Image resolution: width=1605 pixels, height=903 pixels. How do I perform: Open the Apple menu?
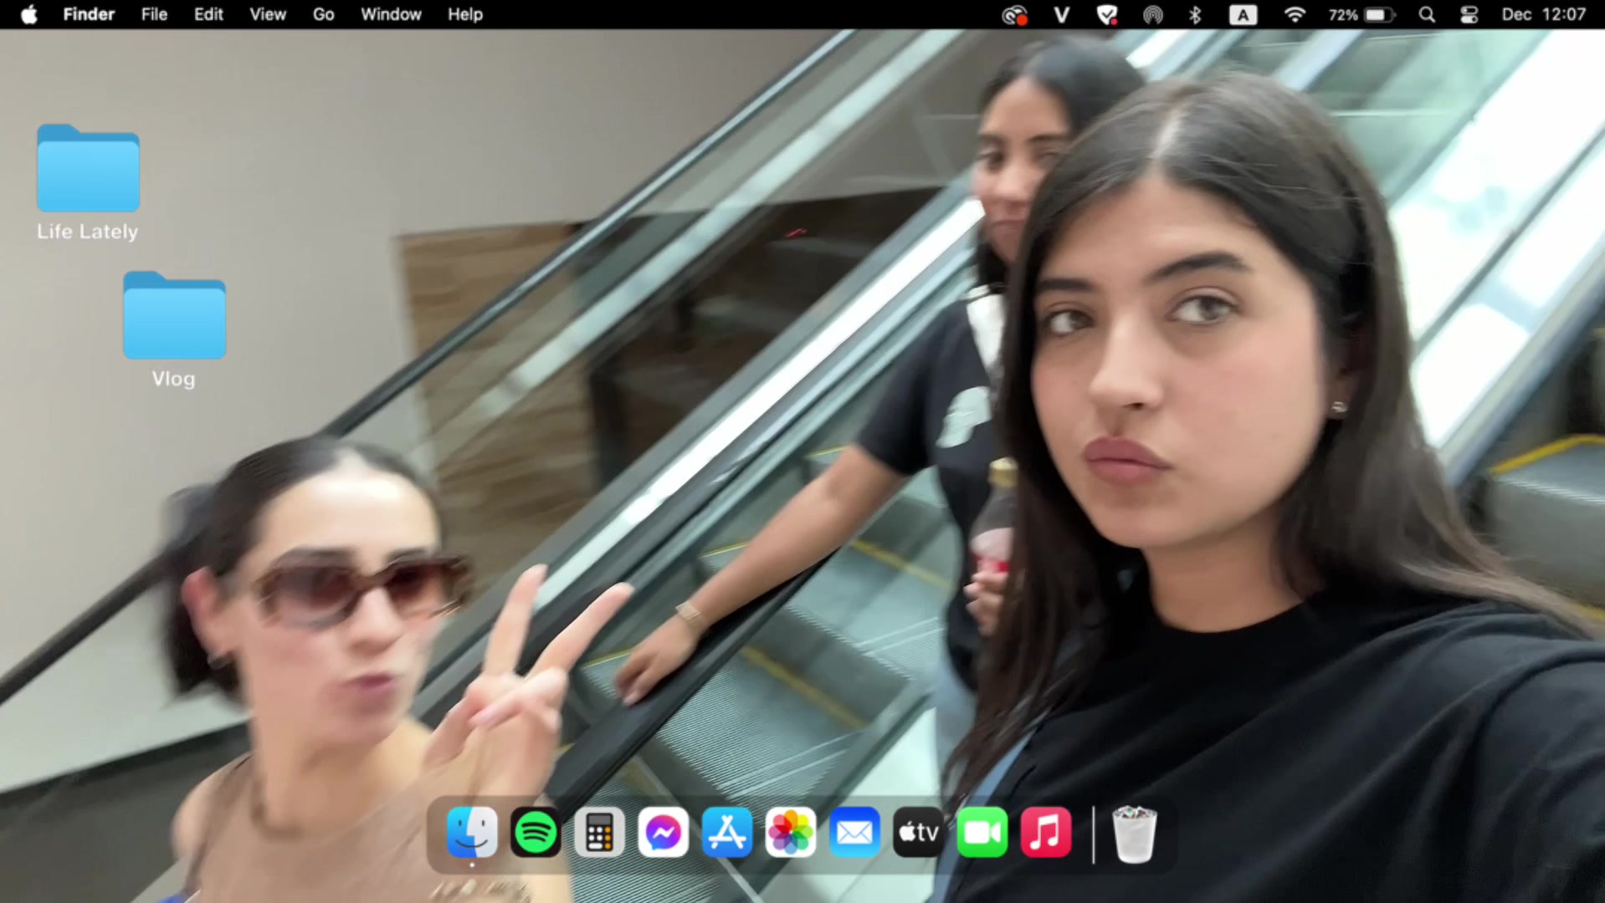coord(28,14)
